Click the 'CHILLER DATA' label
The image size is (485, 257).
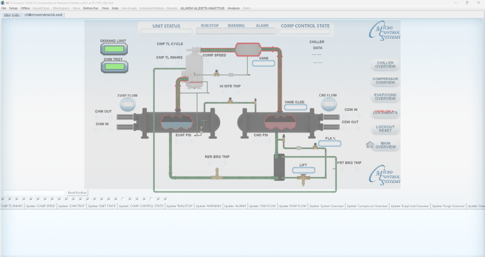317,45
